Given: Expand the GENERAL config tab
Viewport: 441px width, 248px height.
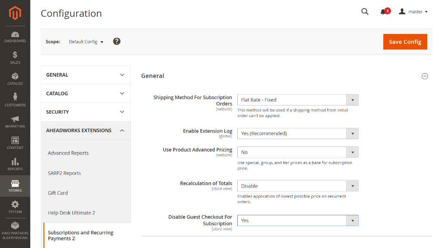Looking at the screenshot, I should click(86, 75).
